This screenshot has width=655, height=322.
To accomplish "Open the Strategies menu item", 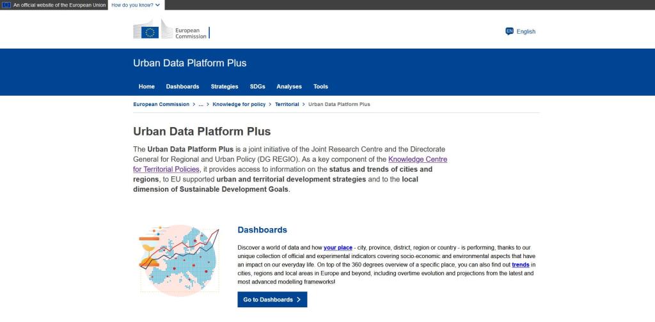I will point(225,87).
